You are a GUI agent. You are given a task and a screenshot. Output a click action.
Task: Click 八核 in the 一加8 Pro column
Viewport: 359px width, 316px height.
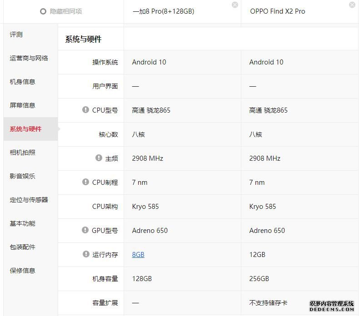point(138,134)
